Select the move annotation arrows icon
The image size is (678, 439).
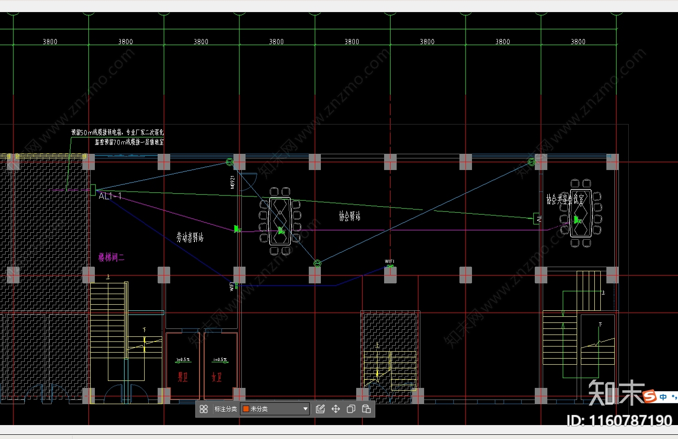336,409
